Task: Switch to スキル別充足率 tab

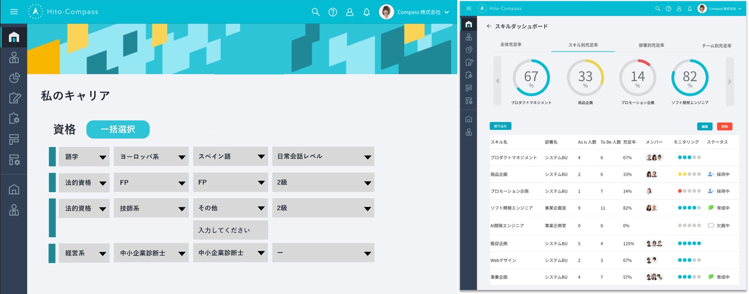Action: [x=583, y=45]
